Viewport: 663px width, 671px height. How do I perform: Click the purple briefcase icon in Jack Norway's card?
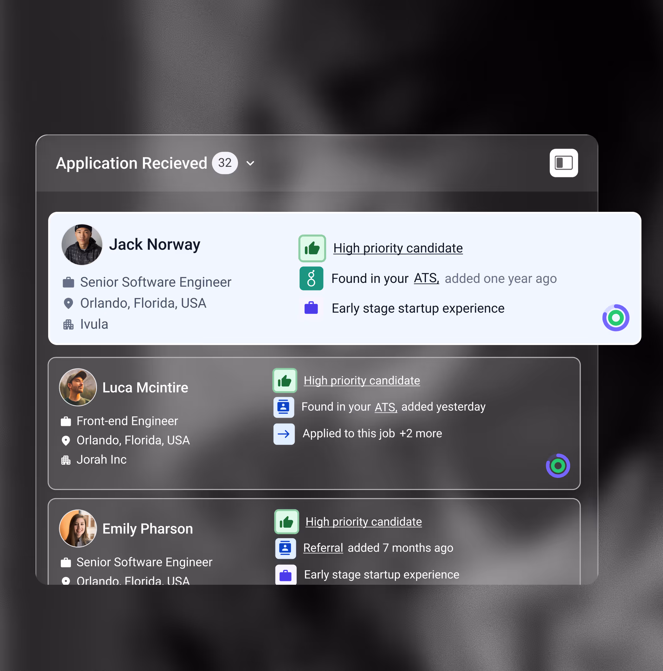[311, 308]
